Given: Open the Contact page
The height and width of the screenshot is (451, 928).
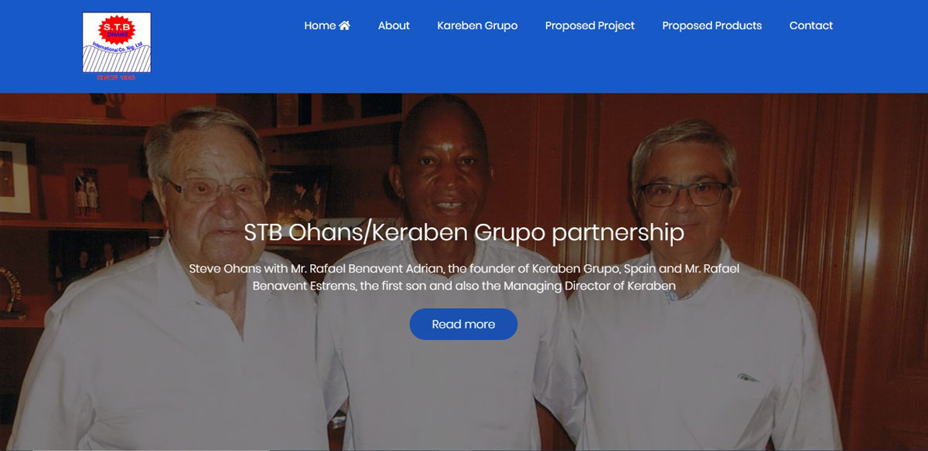Looking at the screenshot, I should click(x=811, y=25).
